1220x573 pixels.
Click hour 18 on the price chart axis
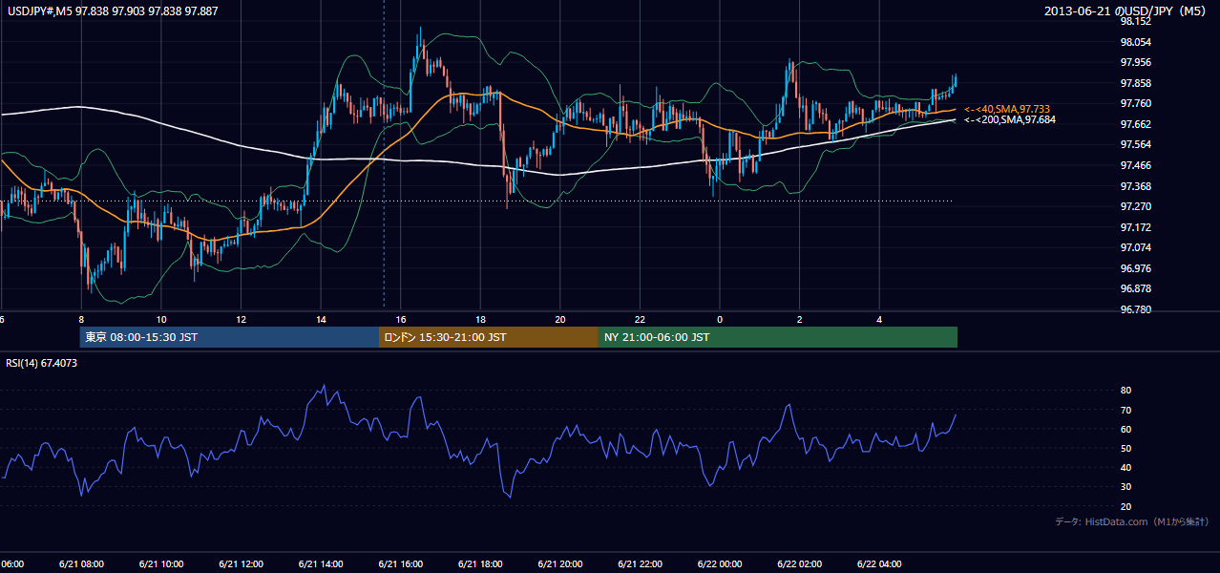pyautogui.click(x=480, y=319)
